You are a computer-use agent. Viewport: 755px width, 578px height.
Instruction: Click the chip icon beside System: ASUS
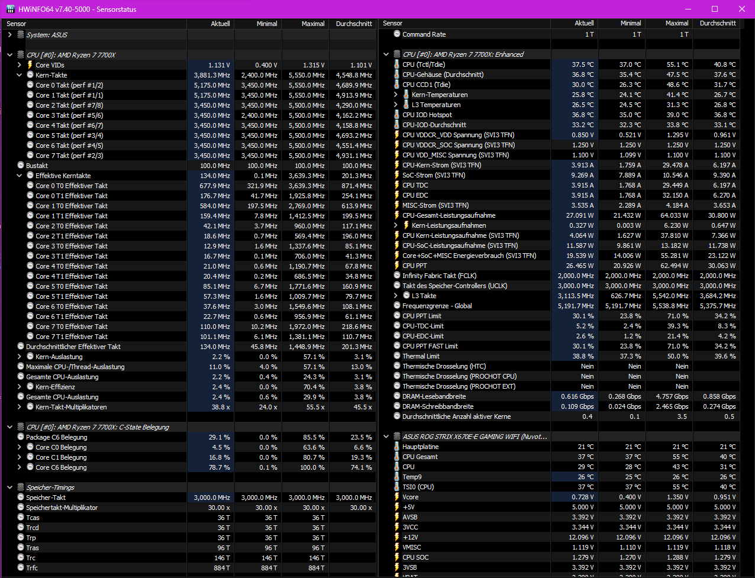[21, 35]
